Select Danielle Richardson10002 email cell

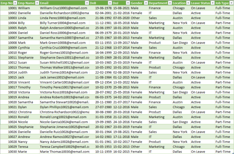coord(64,13)
